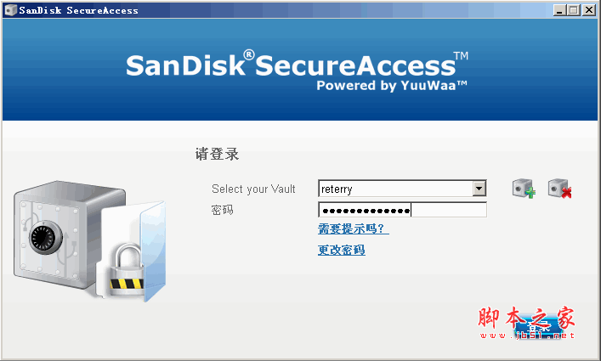The height and width of the screenshot is (361, 601).
Task: Select the vault combo box showing "reterry"
Action: click(395, 189)
